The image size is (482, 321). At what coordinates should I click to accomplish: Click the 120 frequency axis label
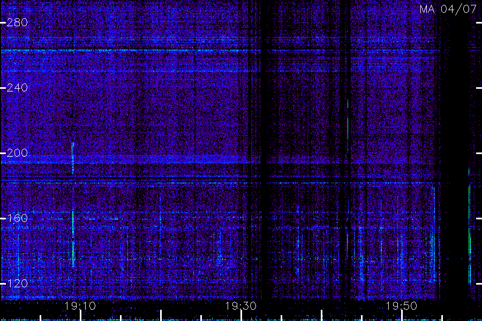[x=17, y=284]
